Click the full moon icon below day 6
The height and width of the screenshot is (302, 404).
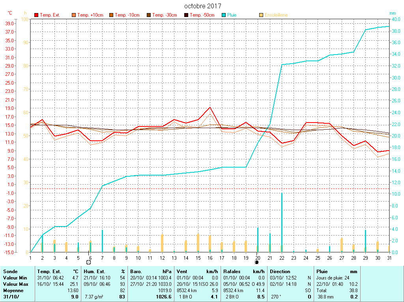pos(88,262)
